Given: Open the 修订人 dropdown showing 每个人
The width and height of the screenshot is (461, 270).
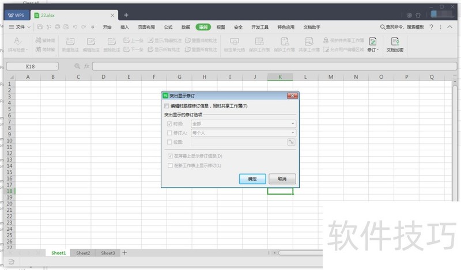Looking at the screenshot, I should click(243, 133).
